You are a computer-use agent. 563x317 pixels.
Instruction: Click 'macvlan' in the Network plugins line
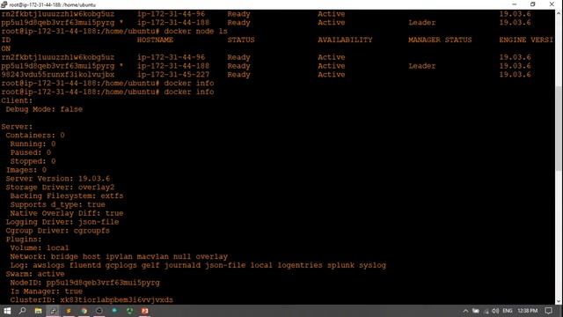[x=152, y=256]
